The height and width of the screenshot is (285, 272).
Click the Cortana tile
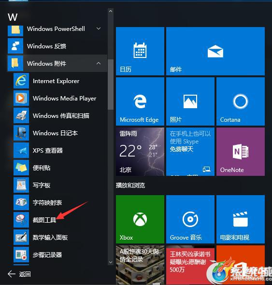coord(241,101)
